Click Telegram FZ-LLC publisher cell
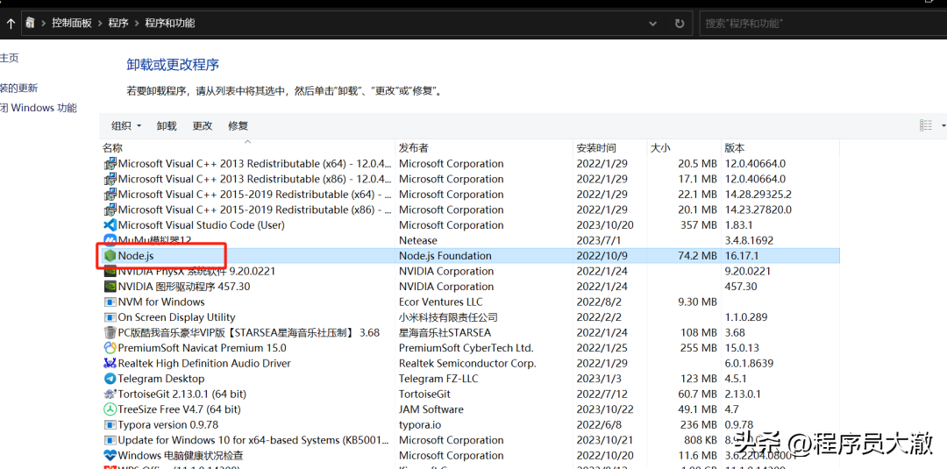The height and width of the screenshot is (469, 947). (438, 379)
